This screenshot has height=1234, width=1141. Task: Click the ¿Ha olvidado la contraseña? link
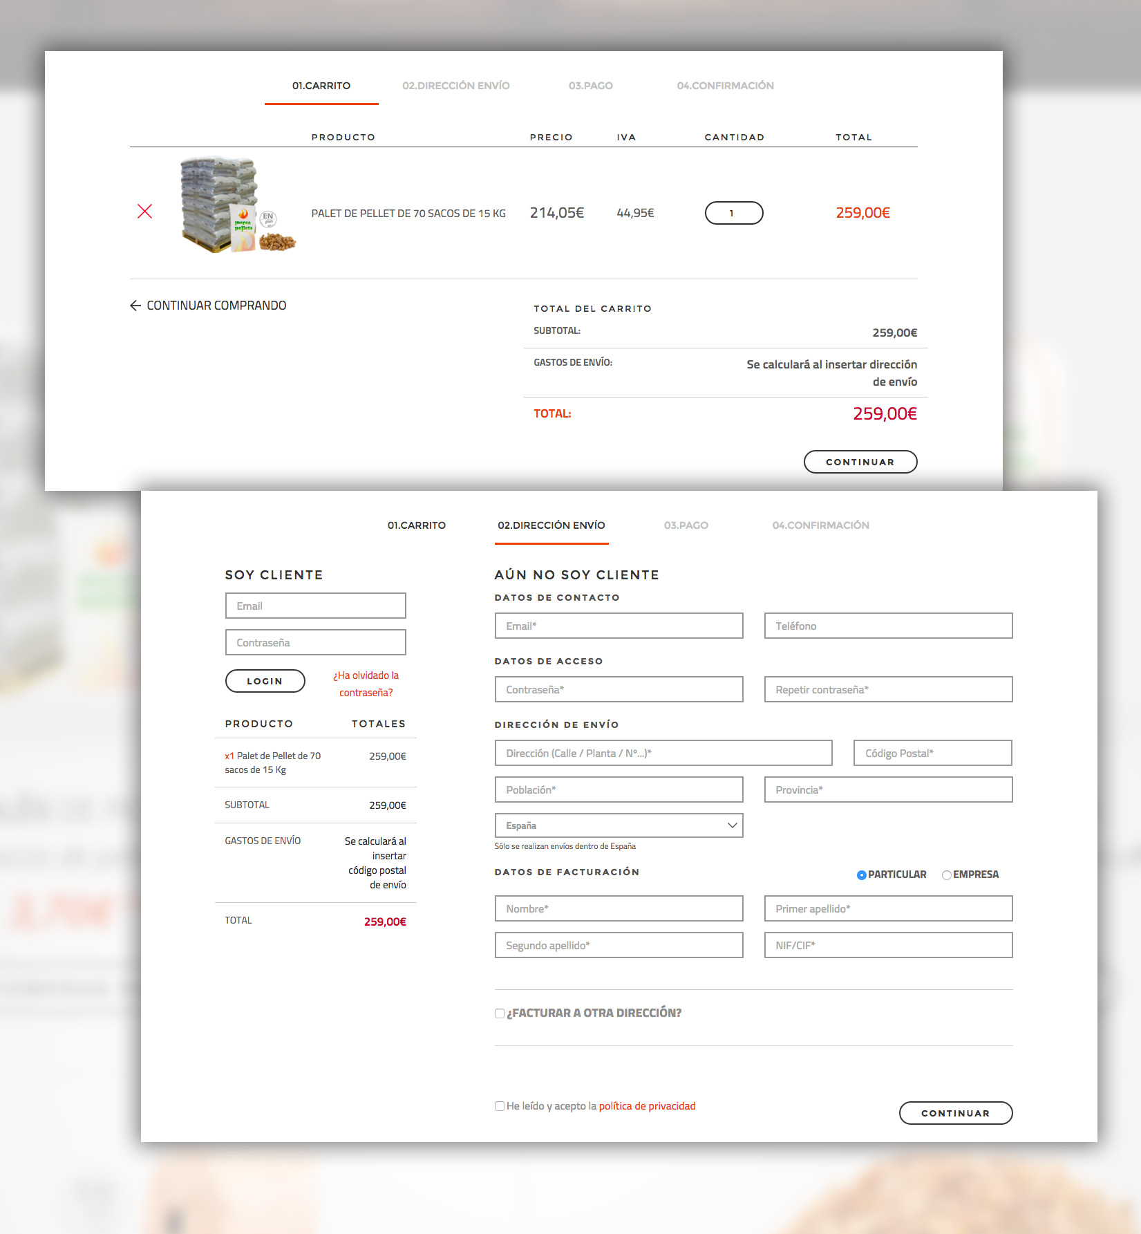(x=366, y=684)
